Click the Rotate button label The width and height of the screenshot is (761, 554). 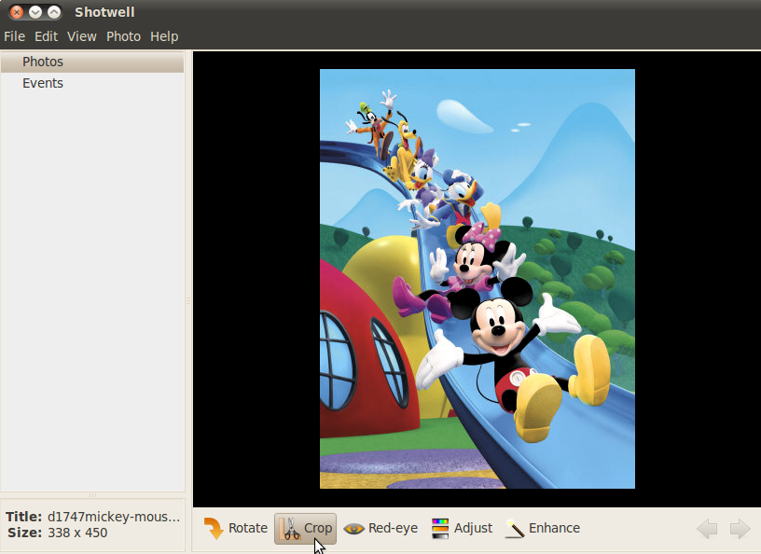[x=247, y=528]
